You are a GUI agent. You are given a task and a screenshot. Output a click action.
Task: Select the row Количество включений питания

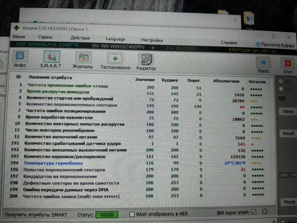click(x=139, y=137)
